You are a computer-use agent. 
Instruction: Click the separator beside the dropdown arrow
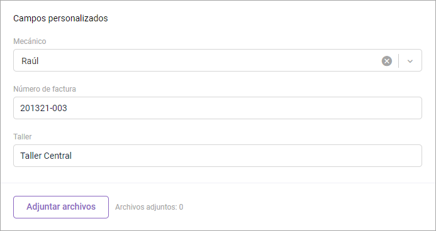(x=398, y=61)
